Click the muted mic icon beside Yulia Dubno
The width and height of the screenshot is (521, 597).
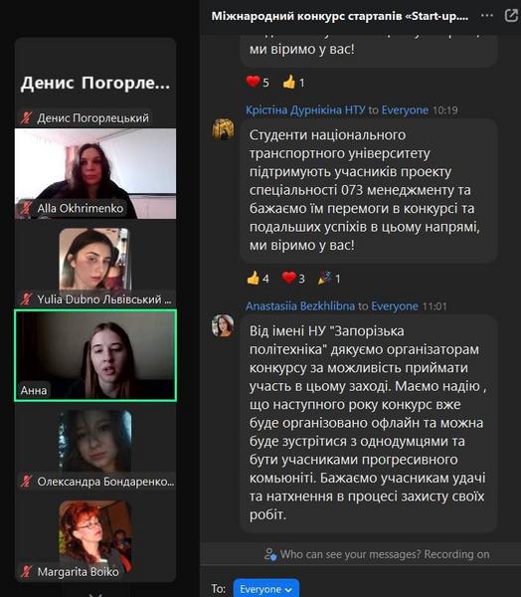(26, 299)
